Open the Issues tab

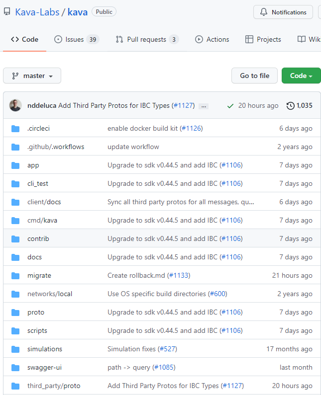[x=77, y=40]
